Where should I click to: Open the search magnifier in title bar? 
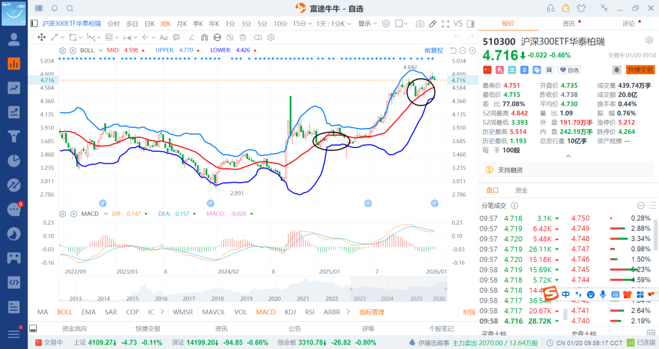coord(70,9)
